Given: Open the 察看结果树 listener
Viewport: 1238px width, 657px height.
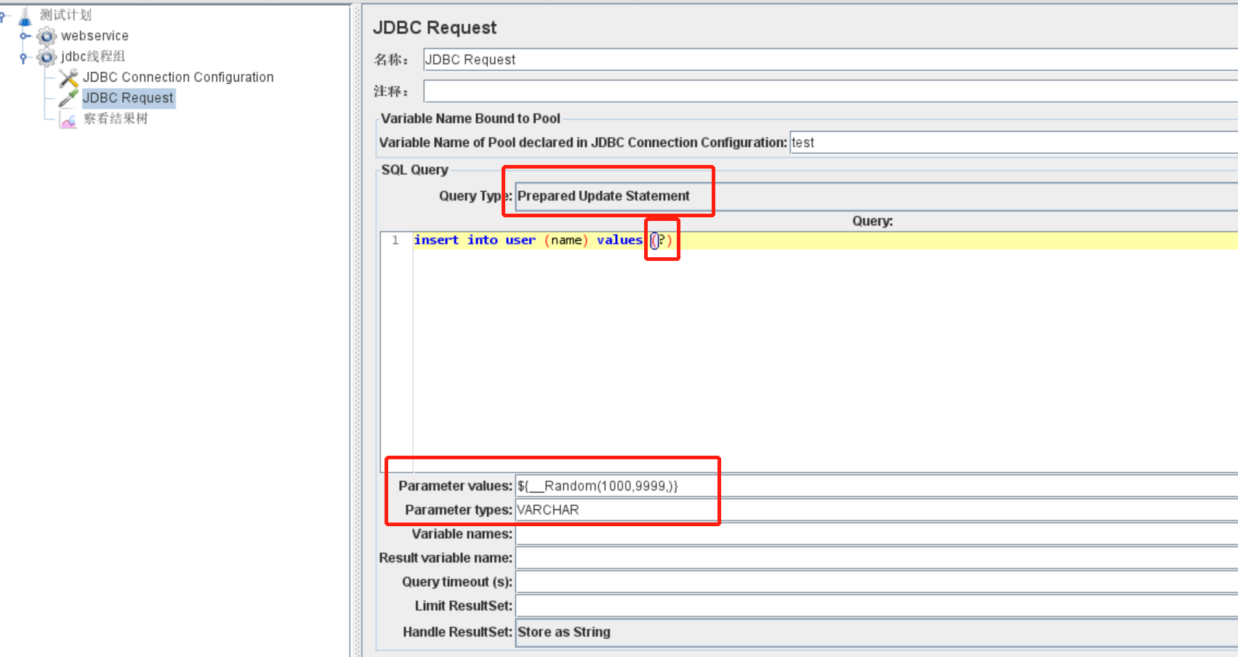Looking at the screenshot, I should coord(116,118).
